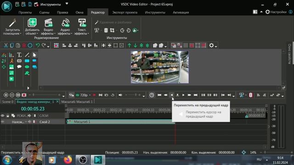The width and height of the screenshot is (294, 165).
Task: Toggle audio icon for Слой 2
Action: (29, 122)
